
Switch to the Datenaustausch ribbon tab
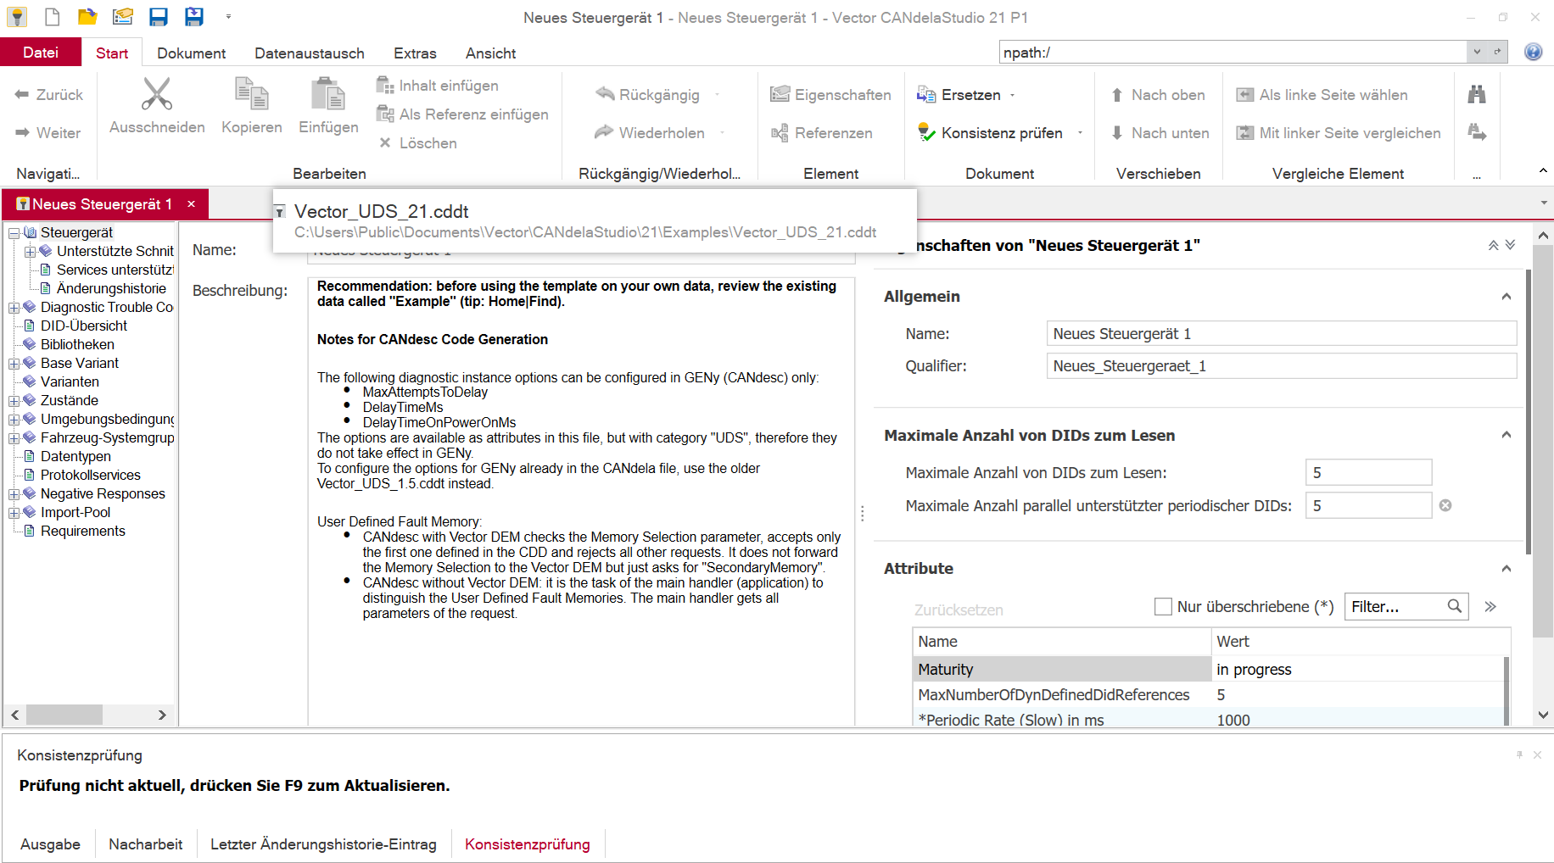[310, 53]
